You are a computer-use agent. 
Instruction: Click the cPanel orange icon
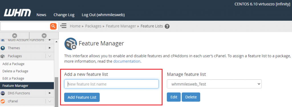pyautogui.click(x=3, y=101)
